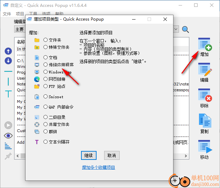Viewport: 220px width, 188px height.
Task: Open the 增加多个收藏项目 link
Action: pyautogui.click(x=99, y=167)
